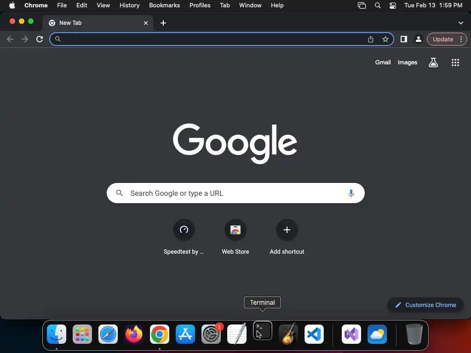Open the Chrome three-dot menu
Image resolution: width=471 pixels, height=353 pixels.
[x=461, y=40]
